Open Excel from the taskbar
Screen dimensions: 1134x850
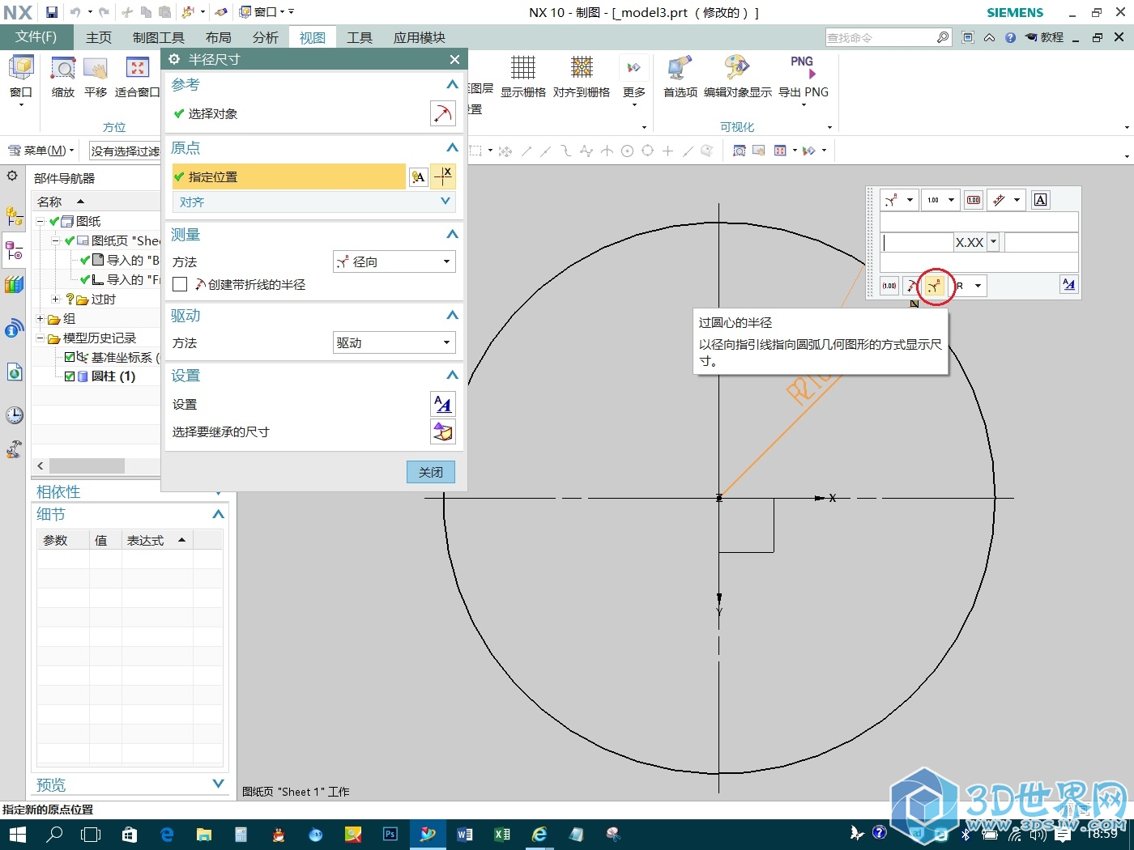click(501, 834)
